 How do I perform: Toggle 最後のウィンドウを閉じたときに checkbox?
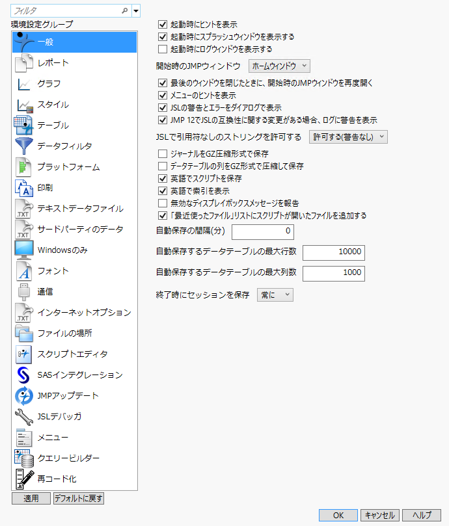pyautogui.click(x=163, y=83)
